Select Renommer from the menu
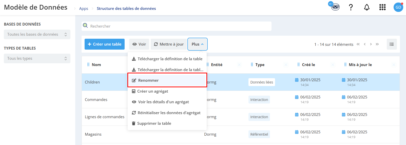Image resolution: width=406 pixels, height=145 pixels. pos(167,80)
